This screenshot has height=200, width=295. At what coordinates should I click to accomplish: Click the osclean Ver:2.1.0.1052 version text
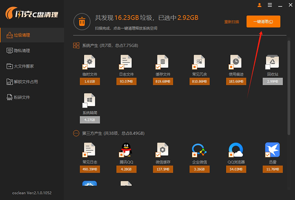pyautogui.click(x=32, y=193)
